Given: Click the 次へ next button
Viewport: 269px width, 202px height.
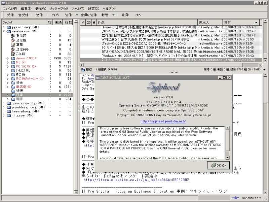Looking at the screenshot, I should coord(138,15).
